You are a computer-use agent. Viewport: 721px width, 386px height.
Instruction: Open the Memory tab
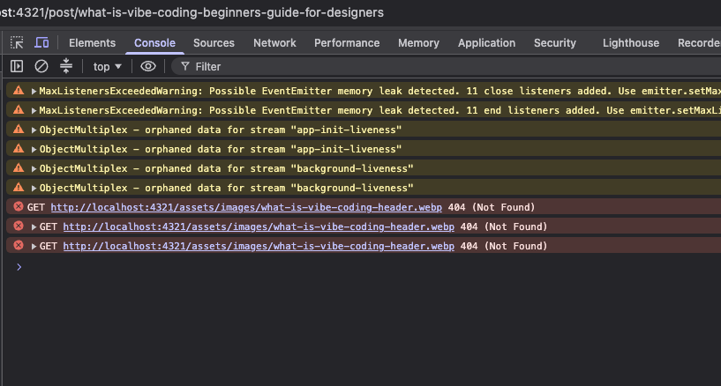[x=418, y=42]
